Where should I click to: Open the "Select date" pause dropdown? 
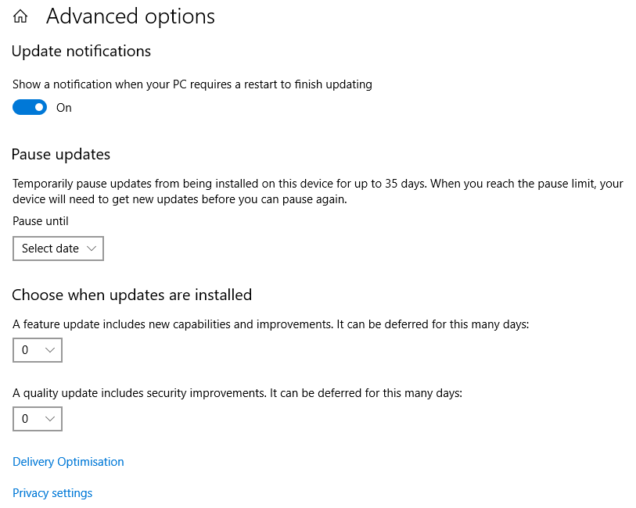click(58, 249)
